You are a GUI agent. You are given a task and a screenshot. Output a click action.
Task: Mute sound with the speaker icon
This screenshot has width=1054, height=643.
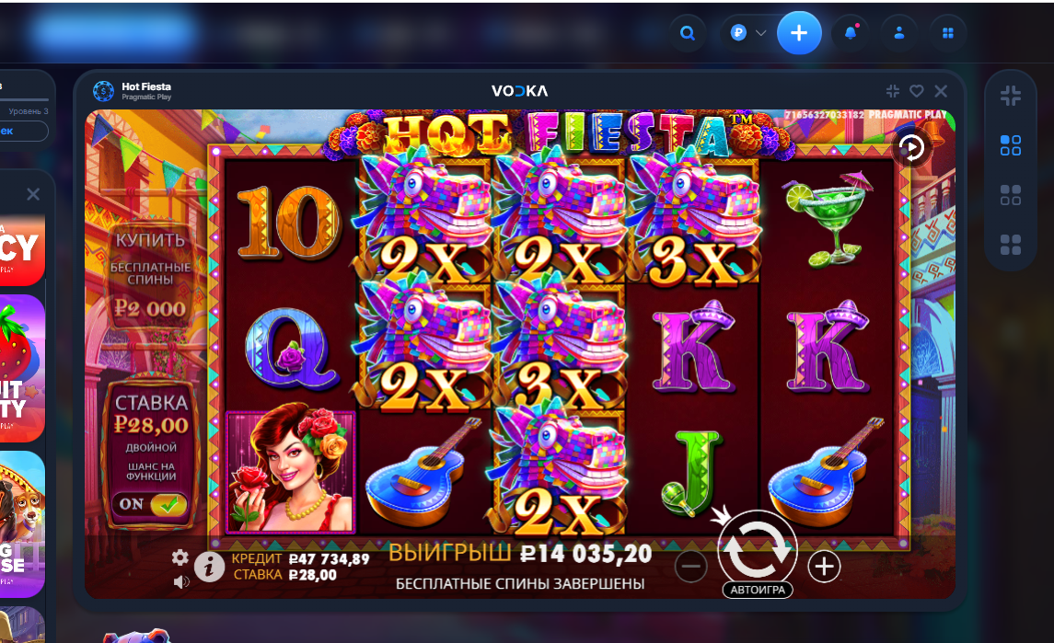pyautogui.click(x=180, y=581)
